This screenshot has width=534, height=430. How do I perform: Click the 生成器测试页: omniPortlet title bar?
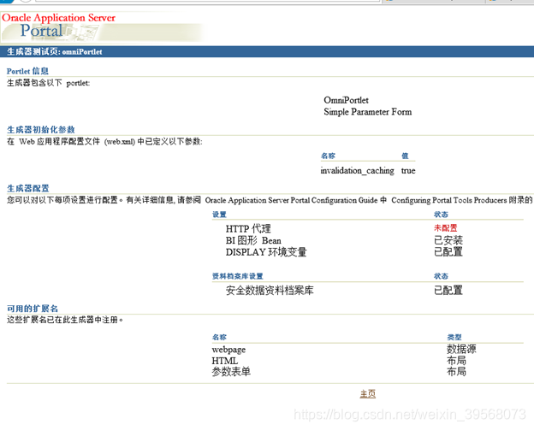click(x=267, y=51)
